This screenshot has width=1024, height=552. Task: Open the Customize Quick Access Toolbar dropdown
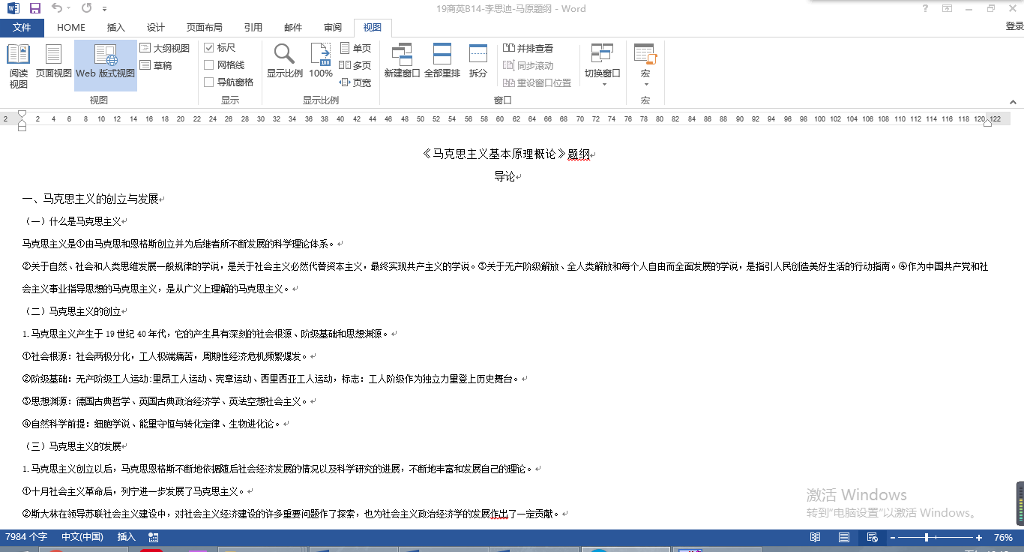click(x=104, y=9)
